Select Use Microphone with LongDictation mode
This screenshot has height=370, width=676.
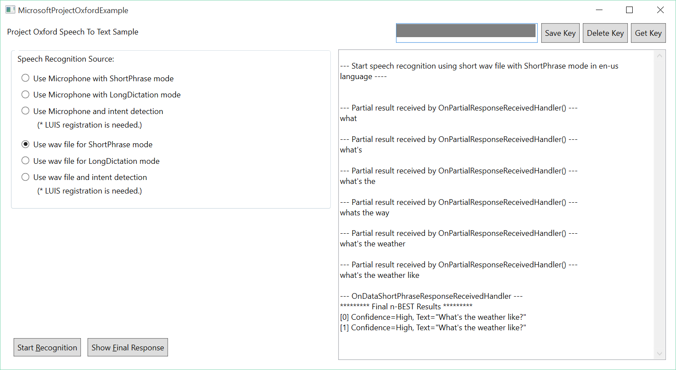tap(101, 95)
